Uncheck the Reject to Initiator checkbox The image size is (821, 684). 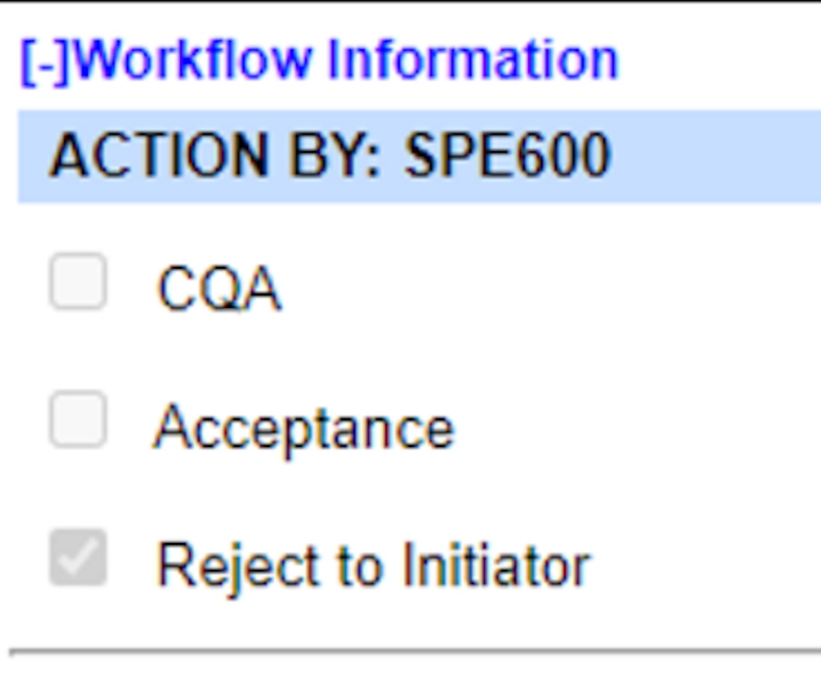pos(78,557)
